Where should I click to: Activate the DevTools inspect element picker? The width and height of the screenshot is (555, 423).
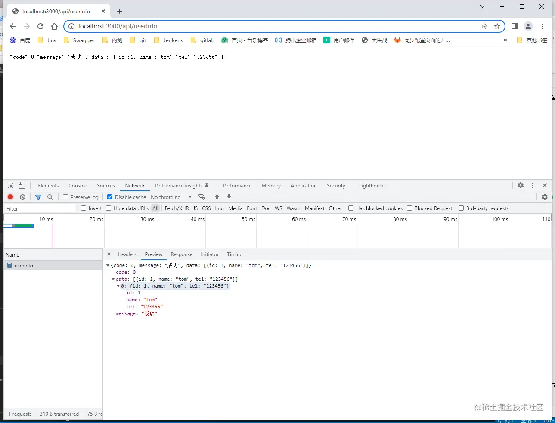pos(11,185)
